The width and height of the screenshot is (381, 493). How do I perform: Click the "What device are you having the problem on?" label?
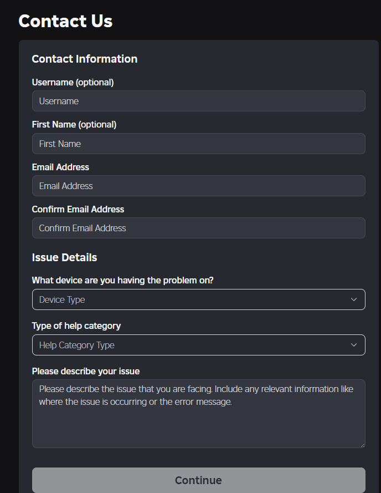point(122,280)
